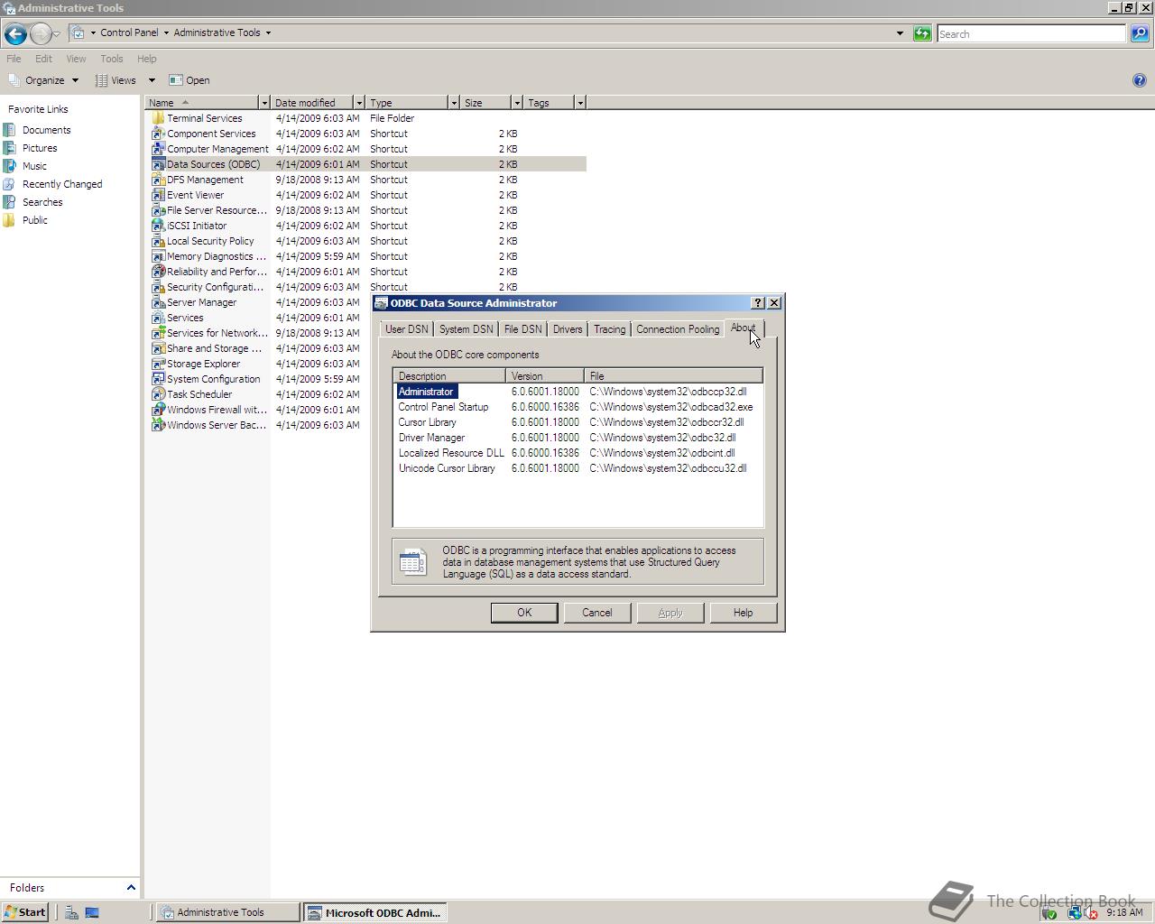Click the taskbar clock
The image size is (1155, 924).
(1124, 912)
